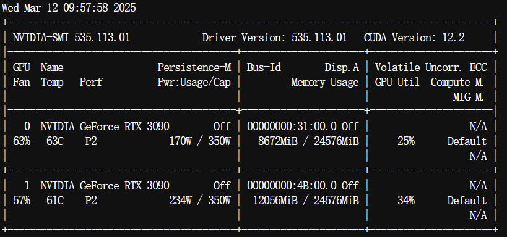Click CUDA Version: 12.2
507x237 pixels.
pyautogui.click(x=414, y=38)
